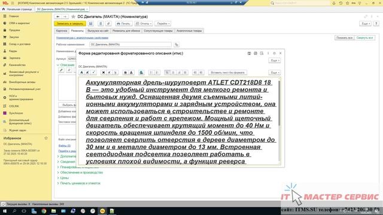Click icon next to Рабочее наименование field

[177, 45]
